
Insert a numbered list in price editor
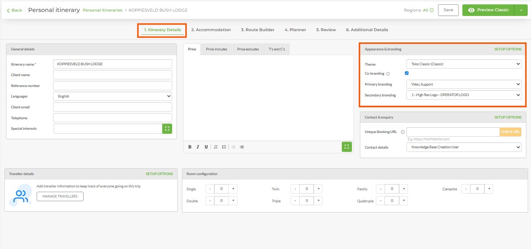point(216,147)
